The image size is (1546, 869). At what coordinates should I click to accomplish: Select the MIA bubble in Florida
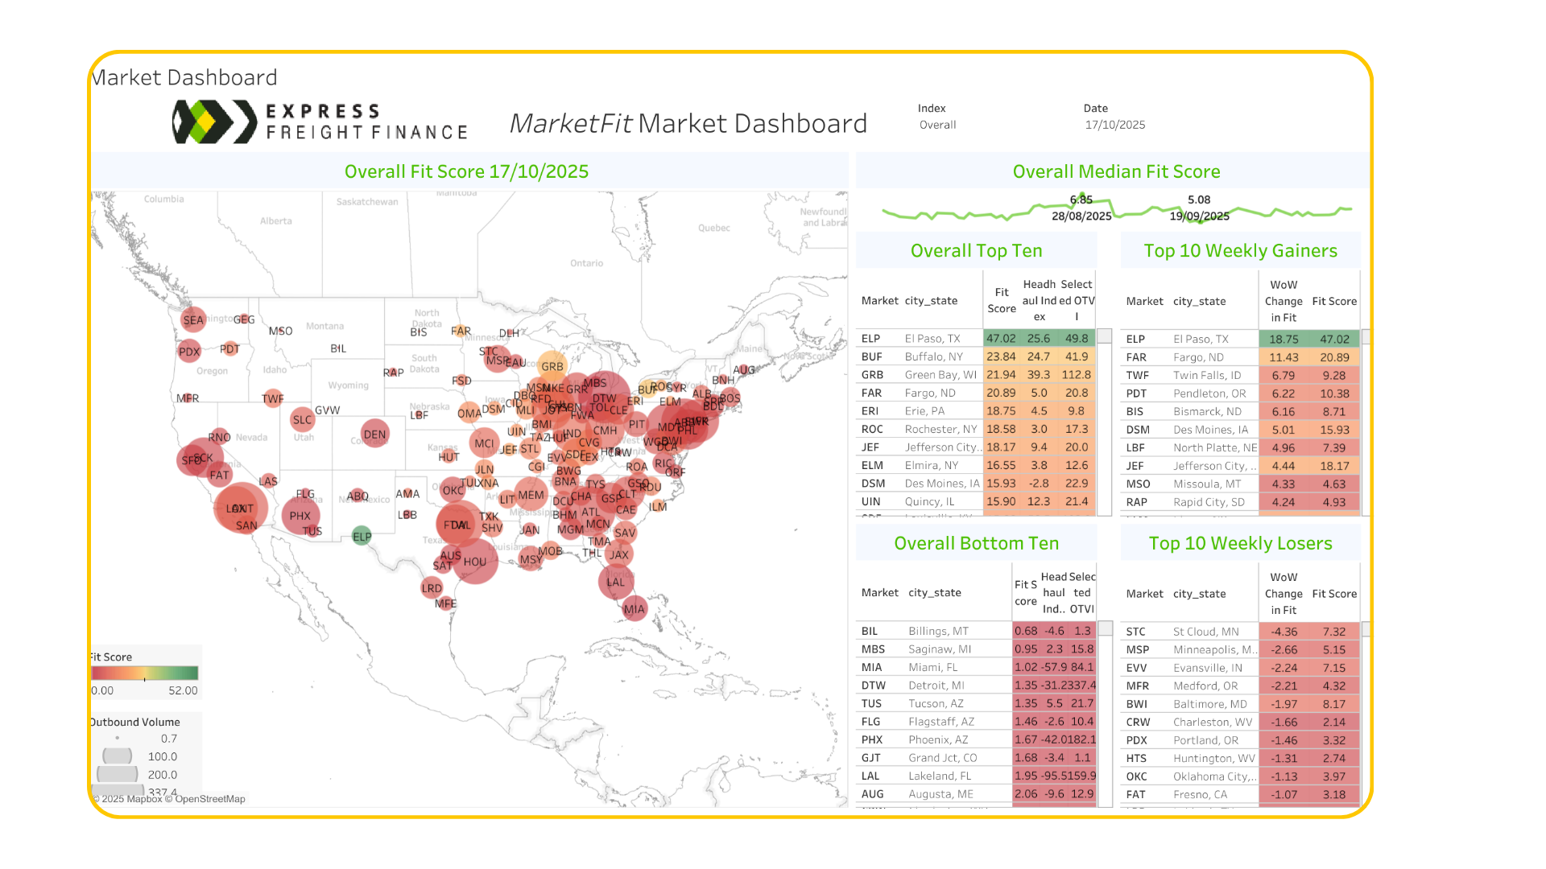pos(635,608)
